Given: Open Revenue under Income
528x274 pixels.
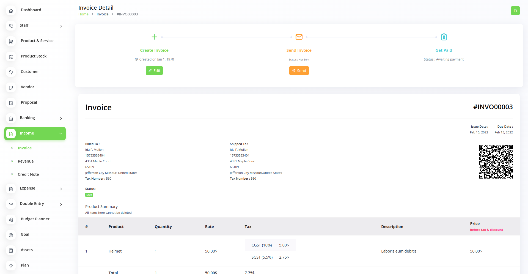Looking at the screenshot, I should point(26,161).
